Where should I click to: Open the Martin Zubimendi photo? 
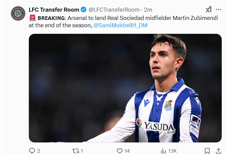(x=125, y=88)
